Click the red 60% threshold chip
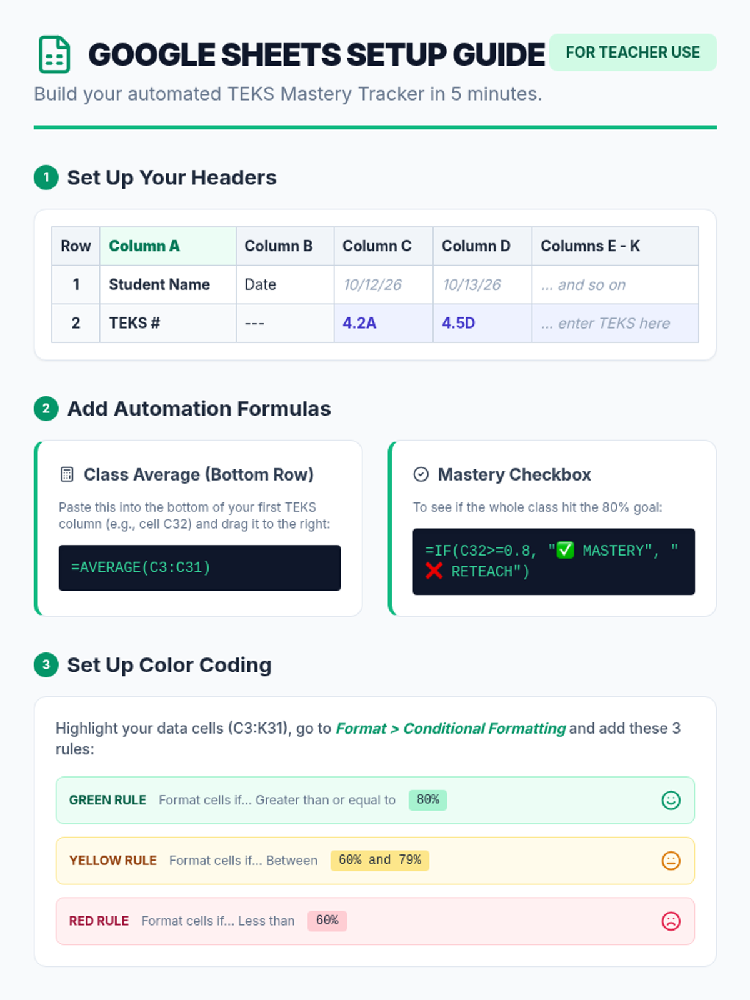 tap(327, 921)
